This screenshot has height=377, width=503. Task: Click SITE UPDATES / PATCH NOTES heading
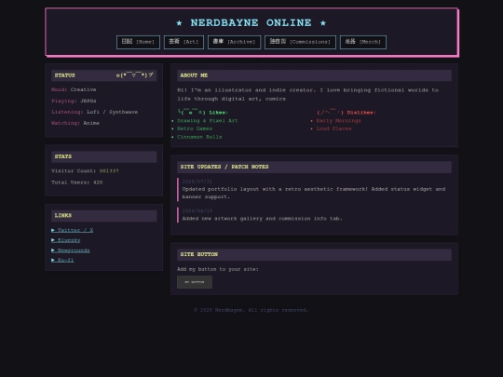pyautogui.click(x=224, y=167)
